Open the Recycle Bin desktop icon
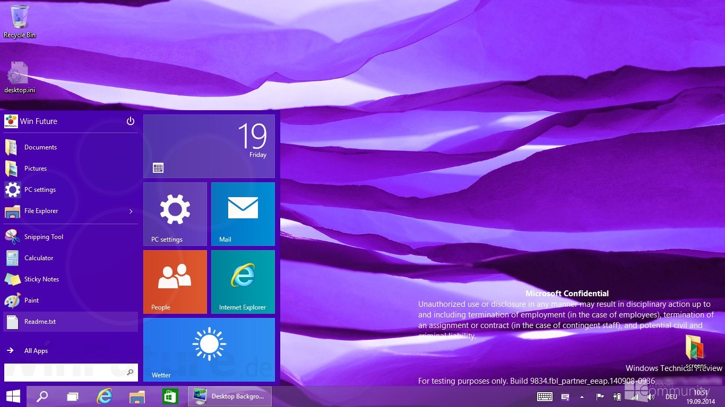725x407 pixels. pyautogui.click(x=20, y=22)
